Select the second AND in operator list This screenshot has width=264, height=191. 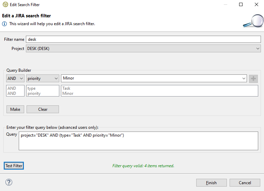(12, 93)
